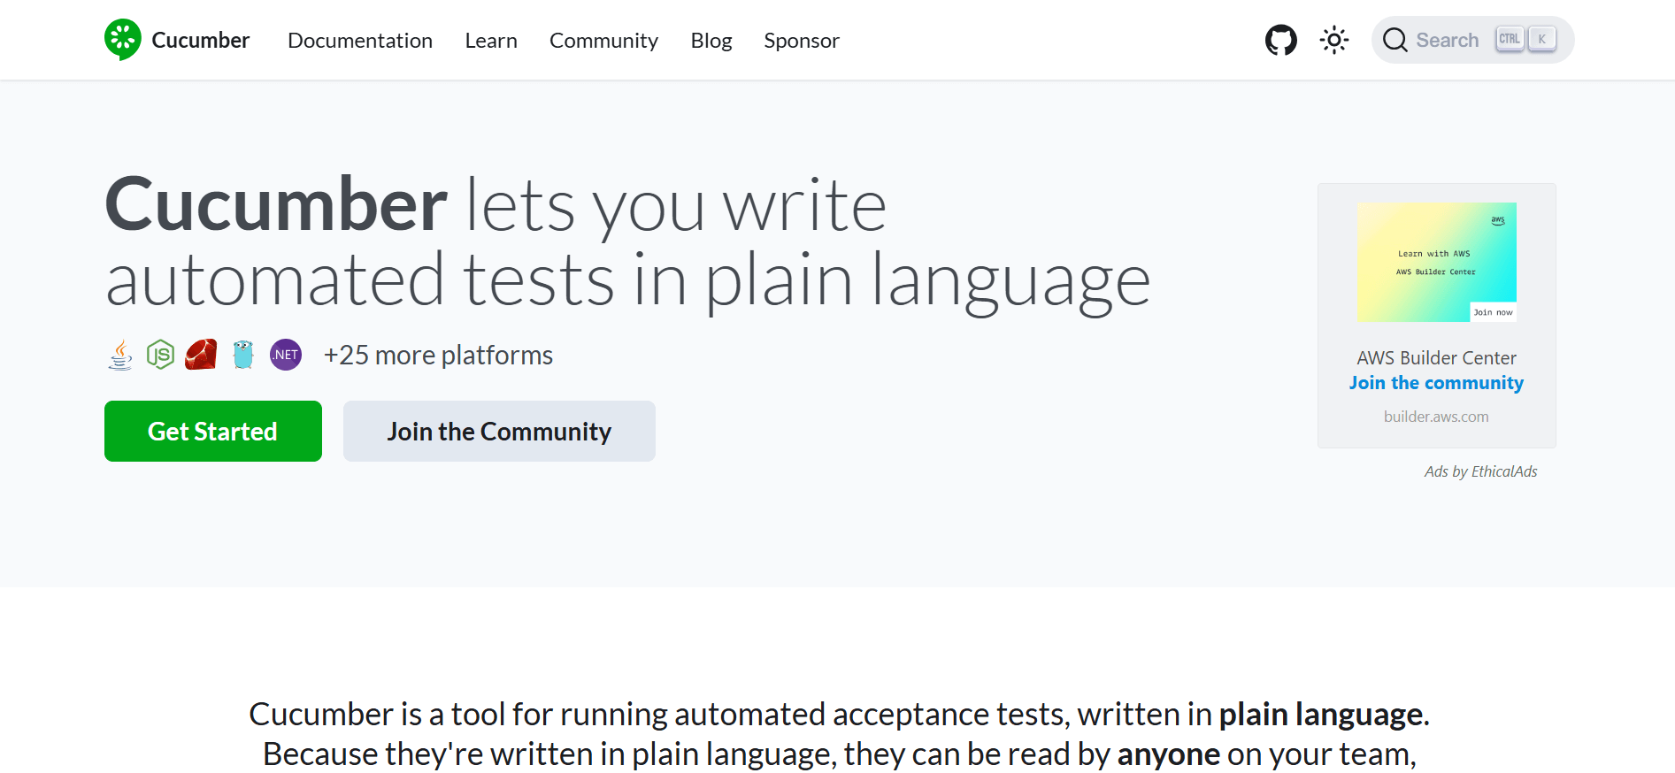The image size is (1675, 773).
Task: Follow the AWS 'Join the community' link
Action: pyautogui.click(x=1436, y=383)
